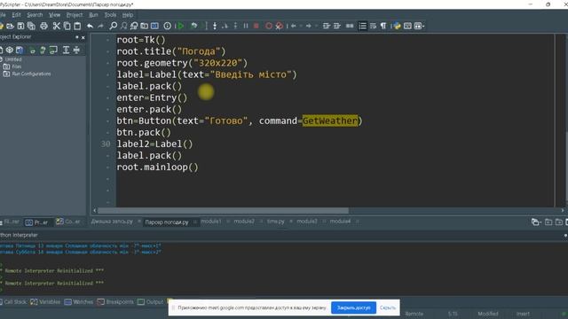Switch to the time.py editor tab
Viewport: 568px width, 319px height.
[x=276, y=222]
